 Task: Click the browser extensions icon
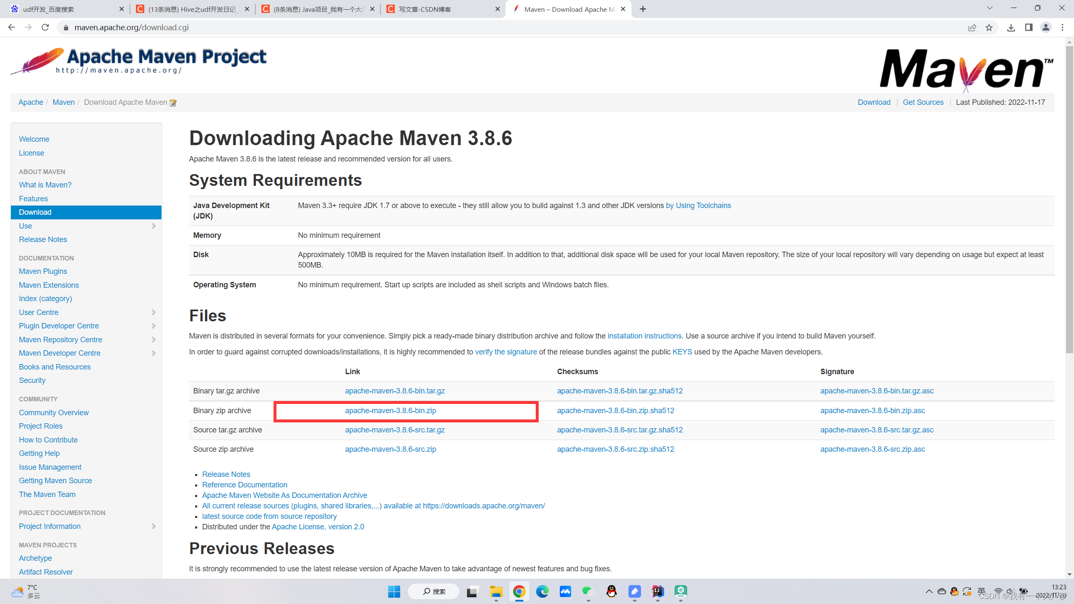[x=1028, y=27]
